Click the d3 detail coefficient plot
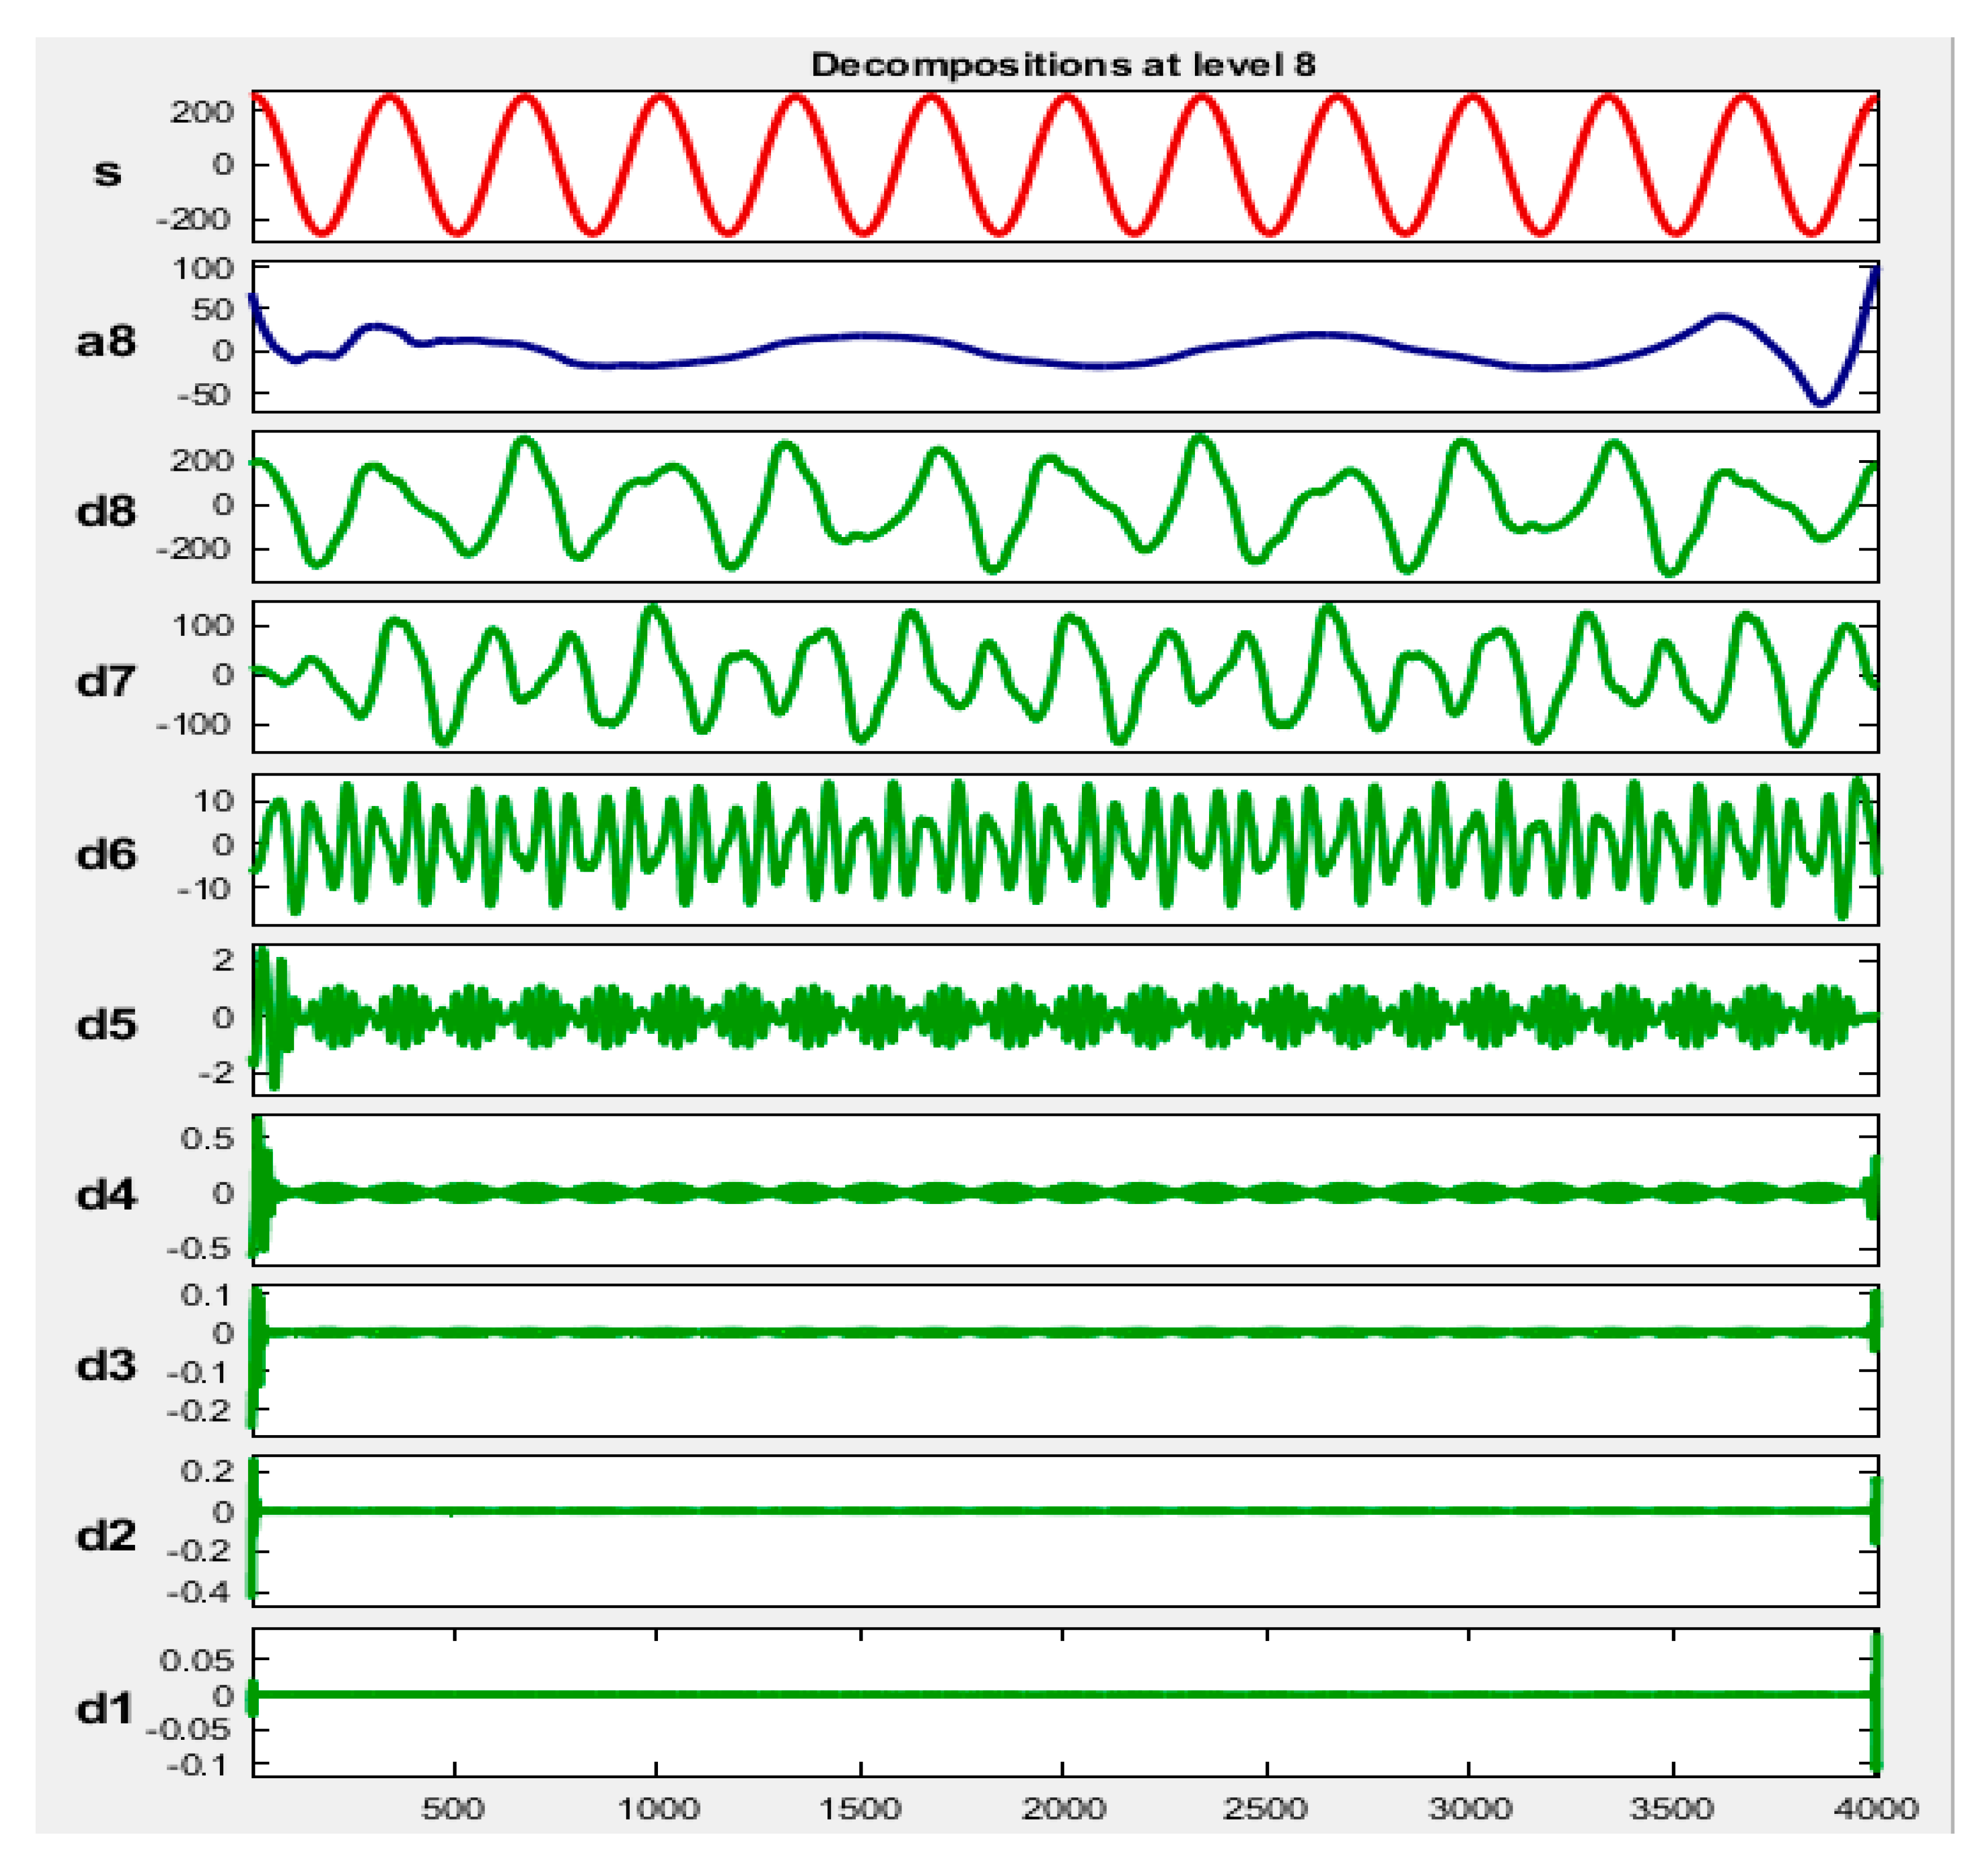This screenshot has height=1867, width=1988. click(1065, 1360)
